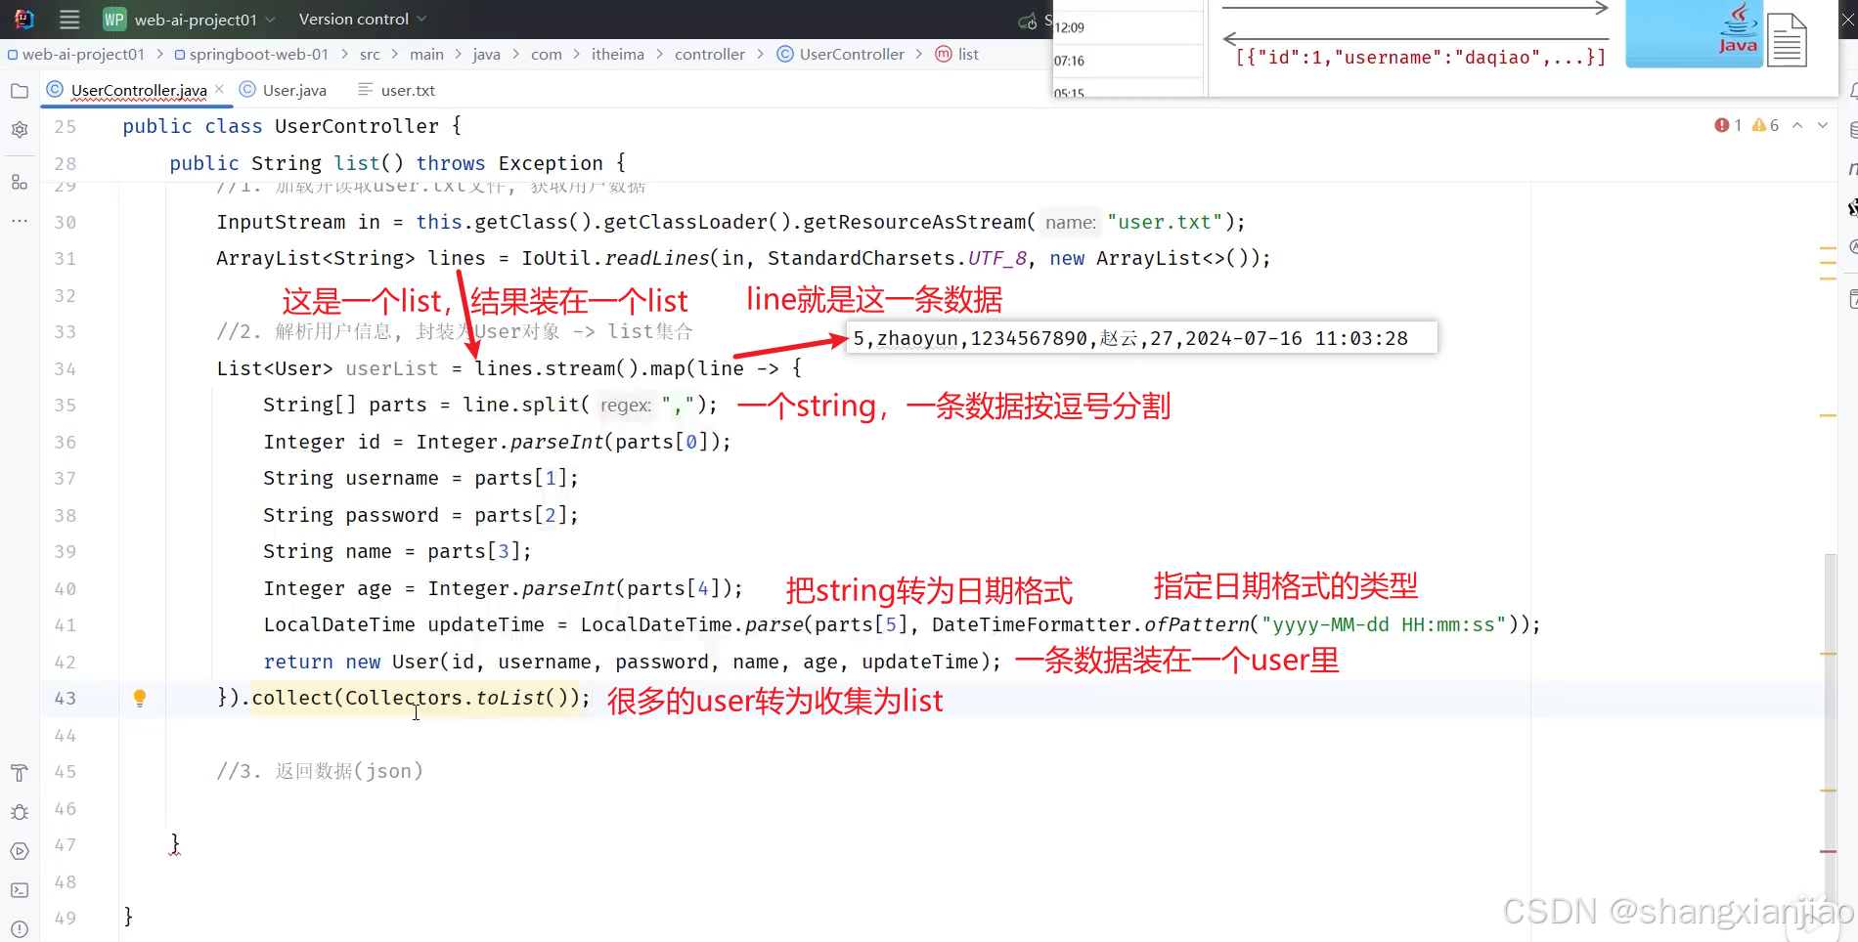
Task: Click the yellow lightbulb quick-fix icon
Action: coord(140,698)
